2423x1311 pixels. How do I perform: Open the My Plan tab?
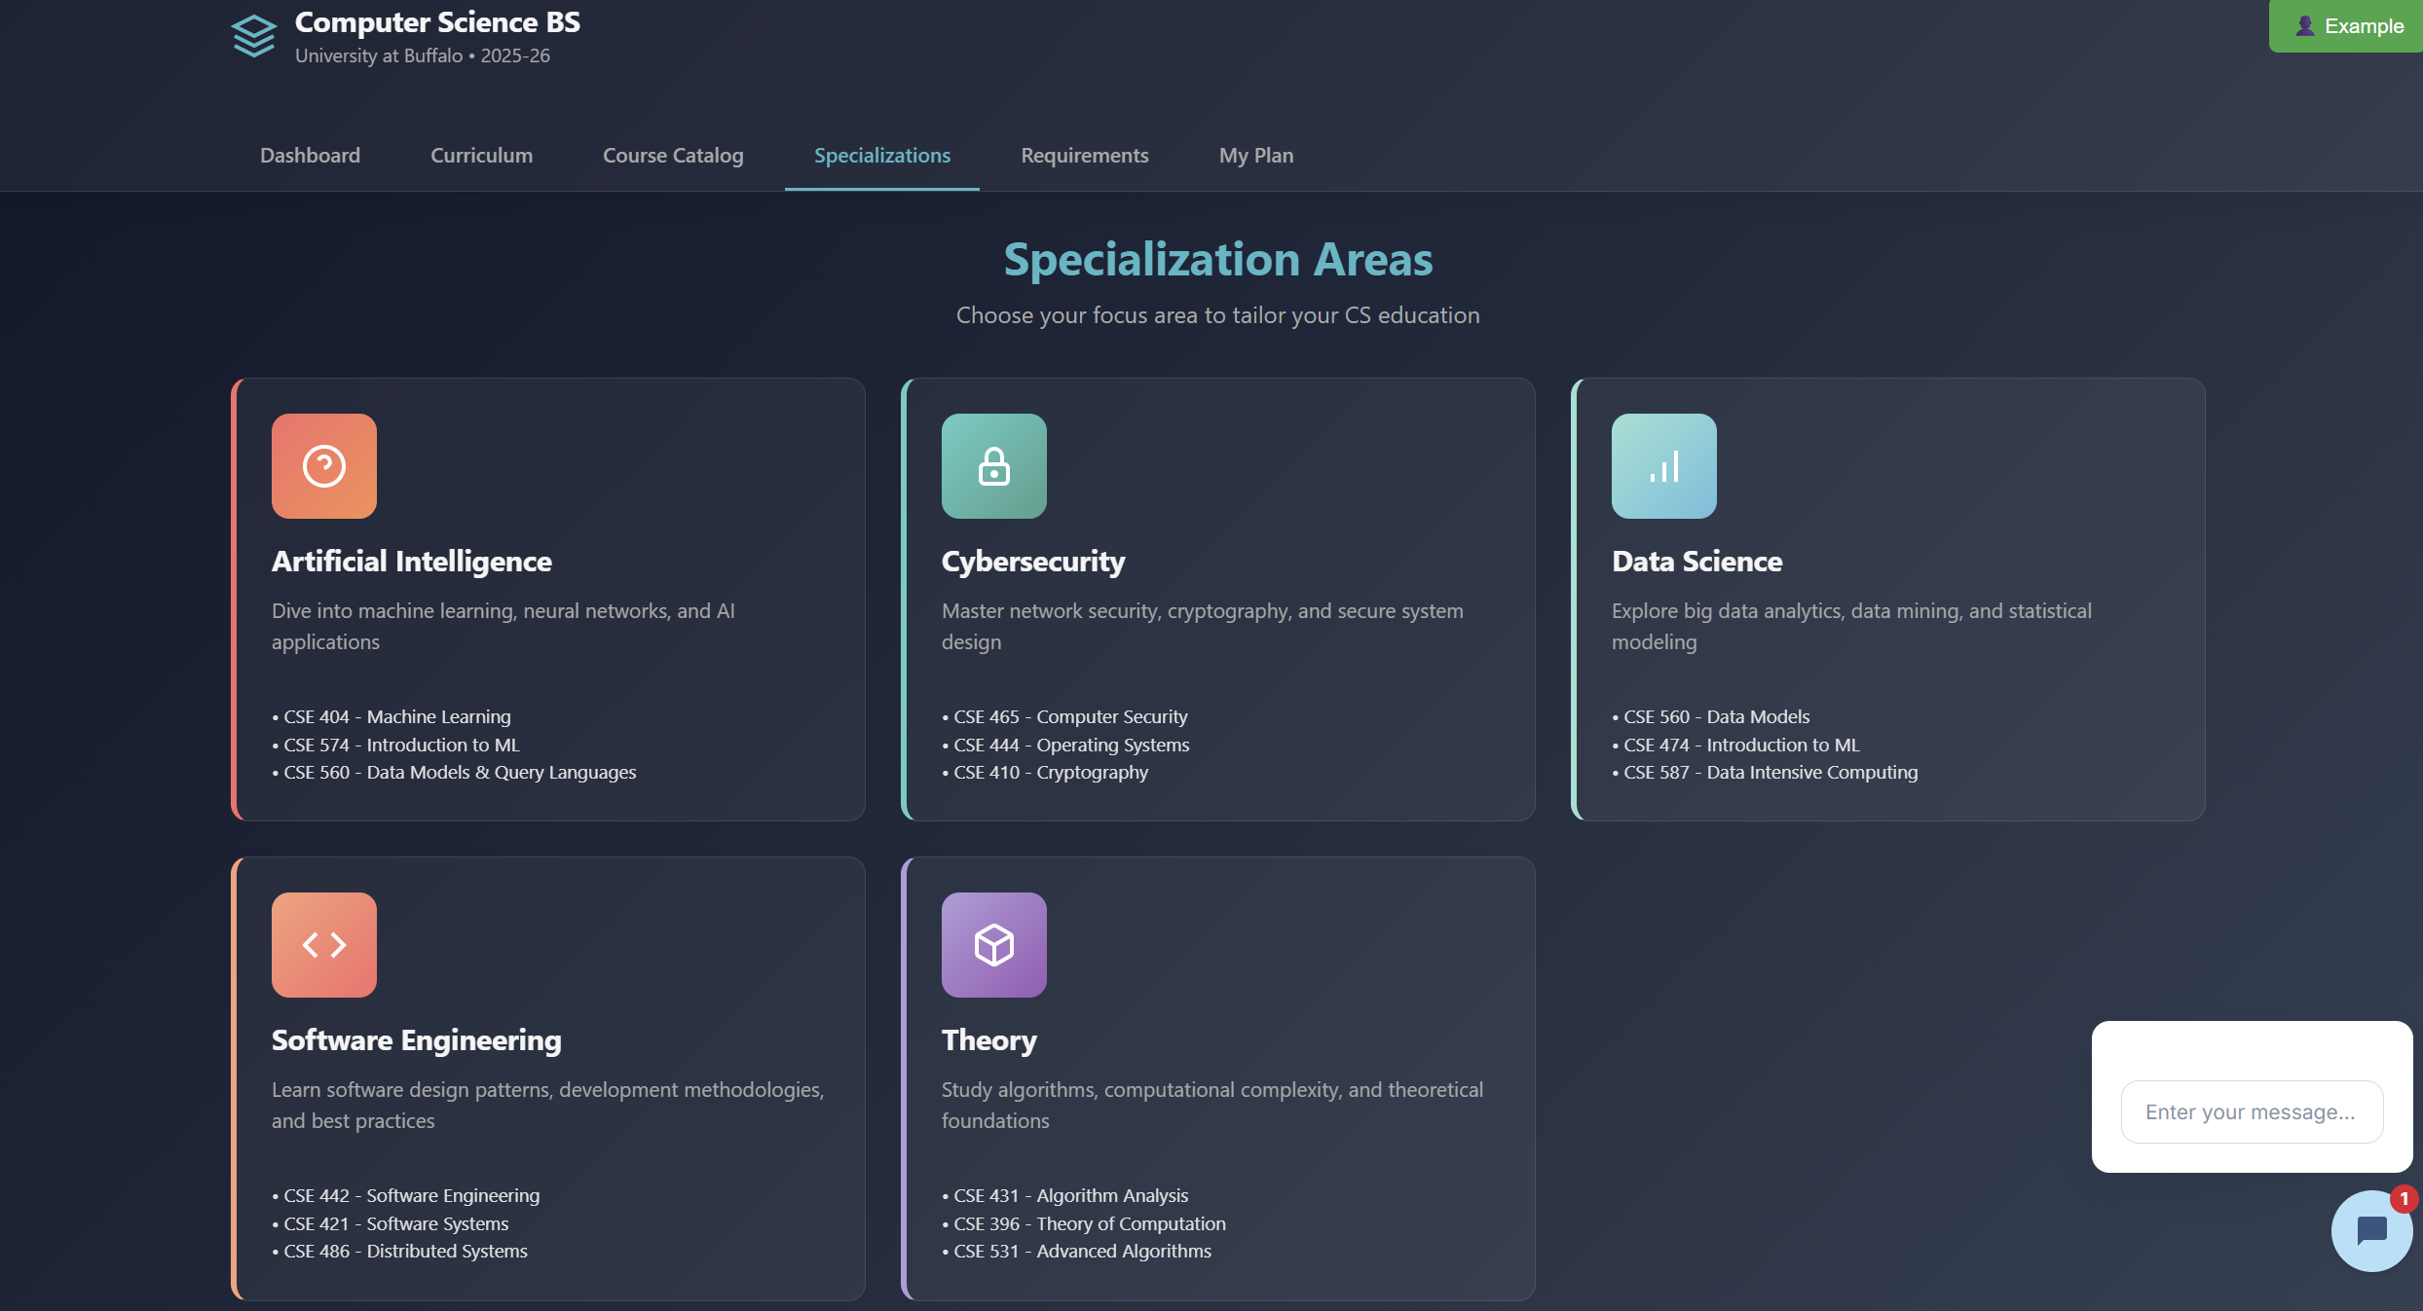(1255, 156)
